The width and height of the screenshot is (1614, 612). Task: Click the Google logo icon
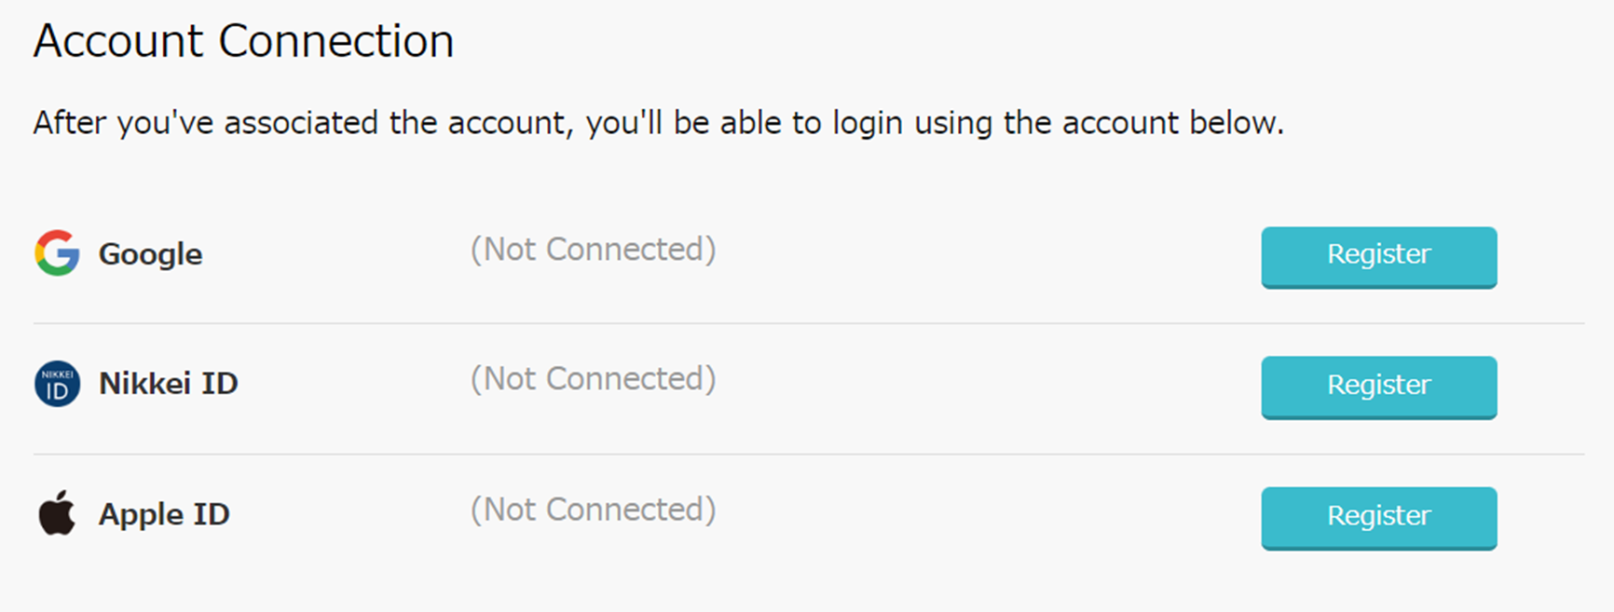coord(57,252)
